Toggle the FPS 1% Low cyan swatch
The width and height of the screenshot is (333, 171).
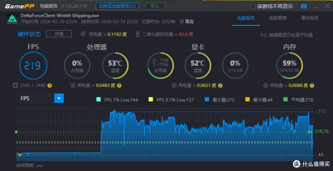[x=99, y=100]
